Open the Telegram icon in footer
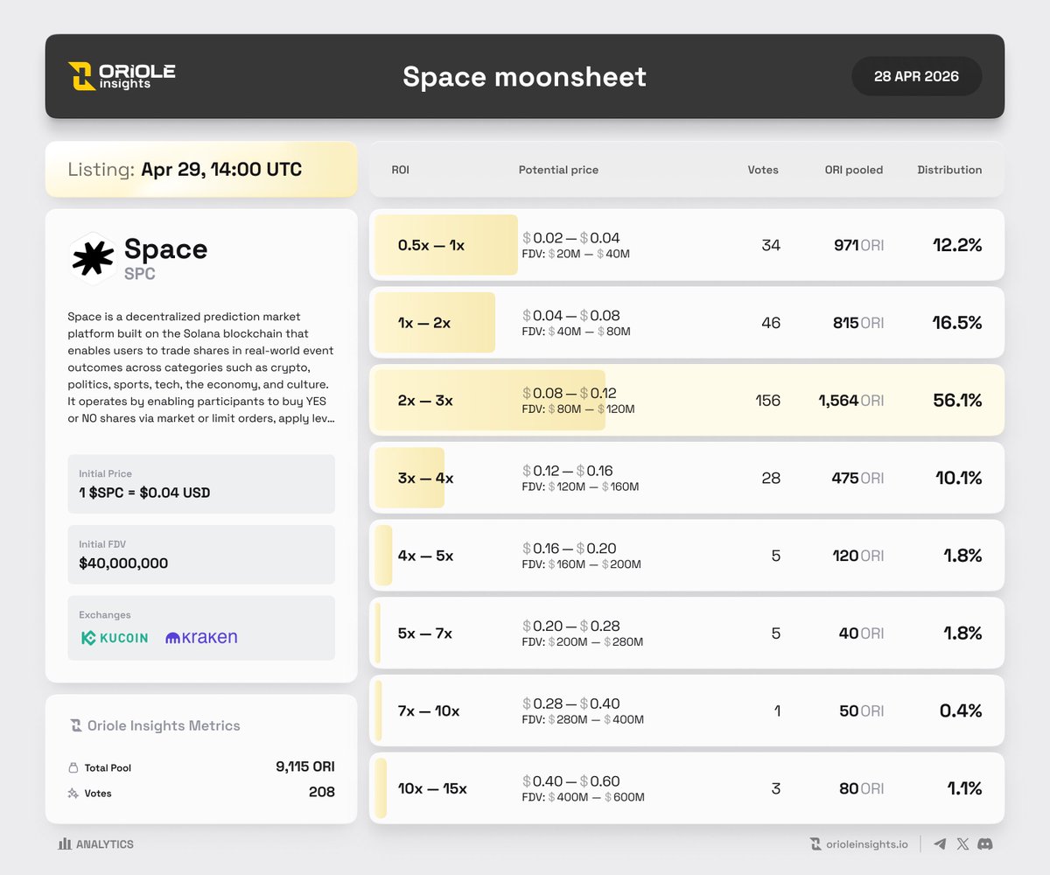The height and width of the screenshot is (875, 1050). [x=940, y=844]
